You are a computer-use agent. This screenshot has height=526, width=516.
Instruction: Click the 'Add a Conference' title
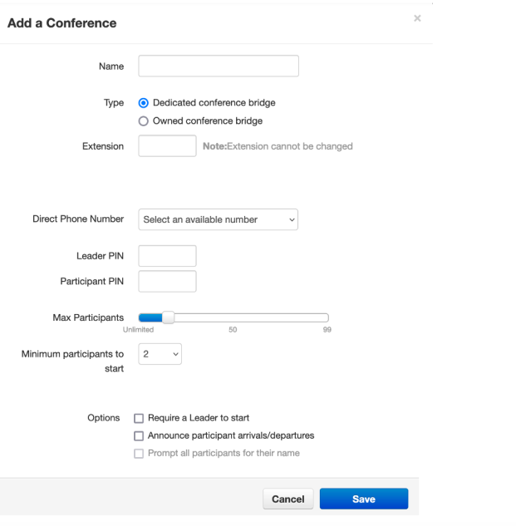click(62, 23)
